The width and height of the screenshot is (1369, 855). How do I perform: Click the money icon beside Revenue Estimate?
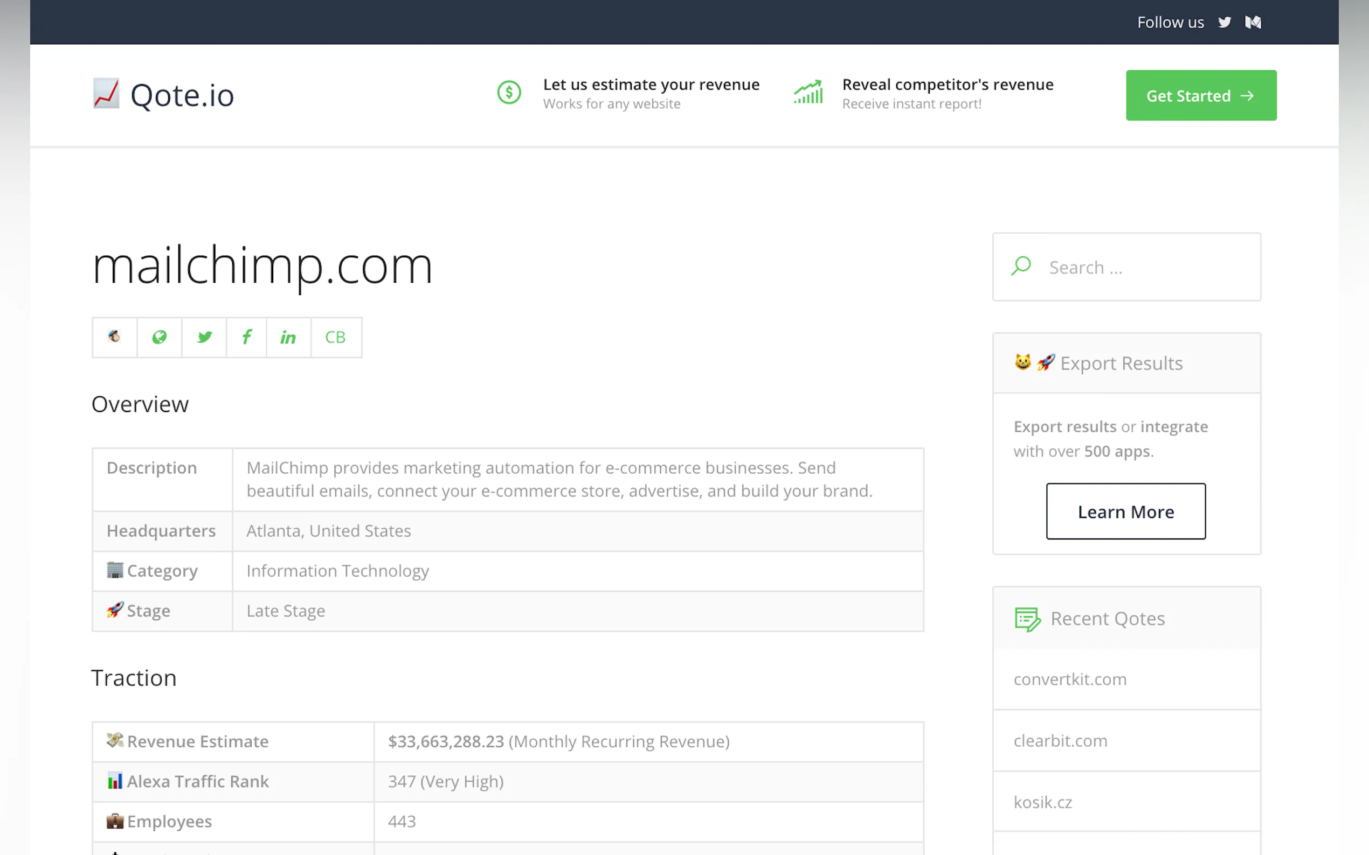click(115, 740)
